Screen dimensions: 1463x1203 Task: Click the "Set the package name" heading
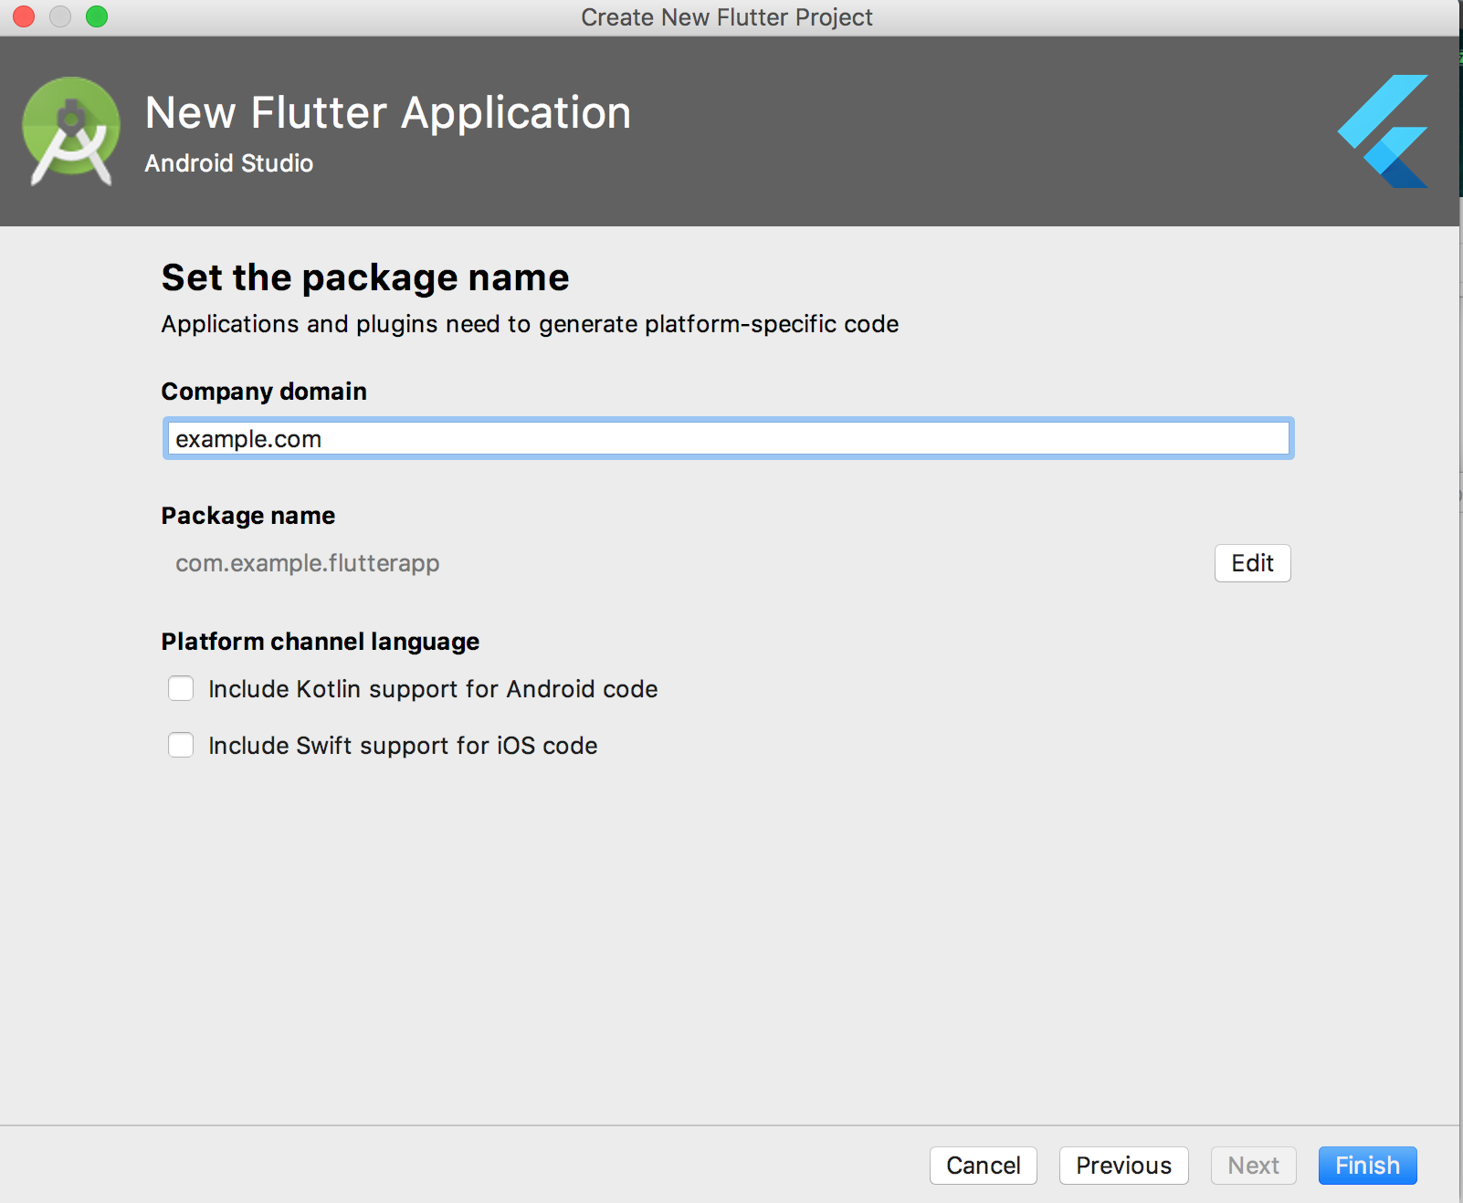tap(365, 277)
